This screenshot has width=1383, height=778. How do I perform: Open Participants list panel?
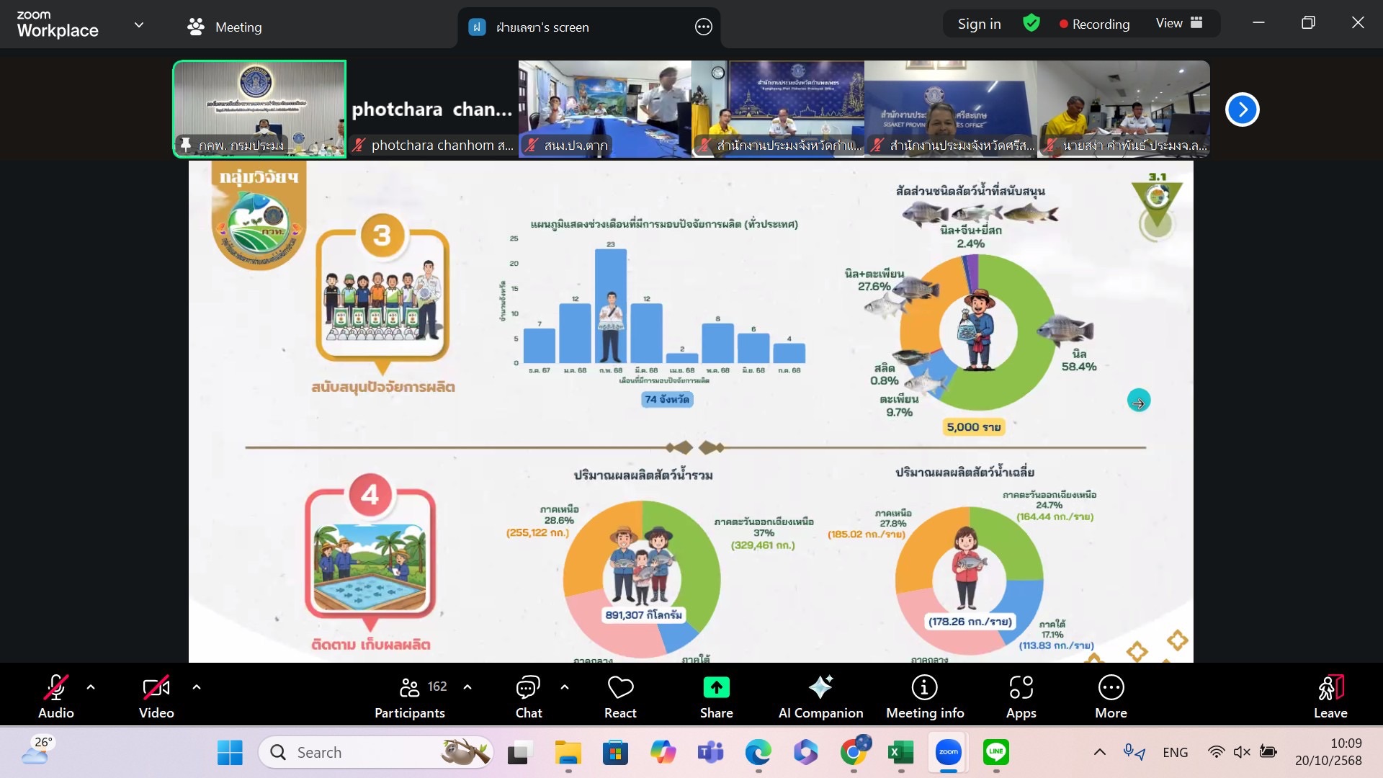point(410,696)
